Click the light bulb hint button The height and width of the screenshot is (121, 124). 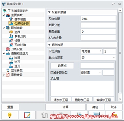point(10,115)
